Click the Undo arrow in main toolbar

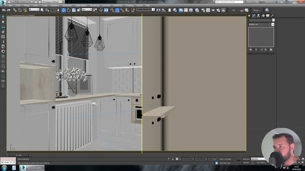coord(4,10)
